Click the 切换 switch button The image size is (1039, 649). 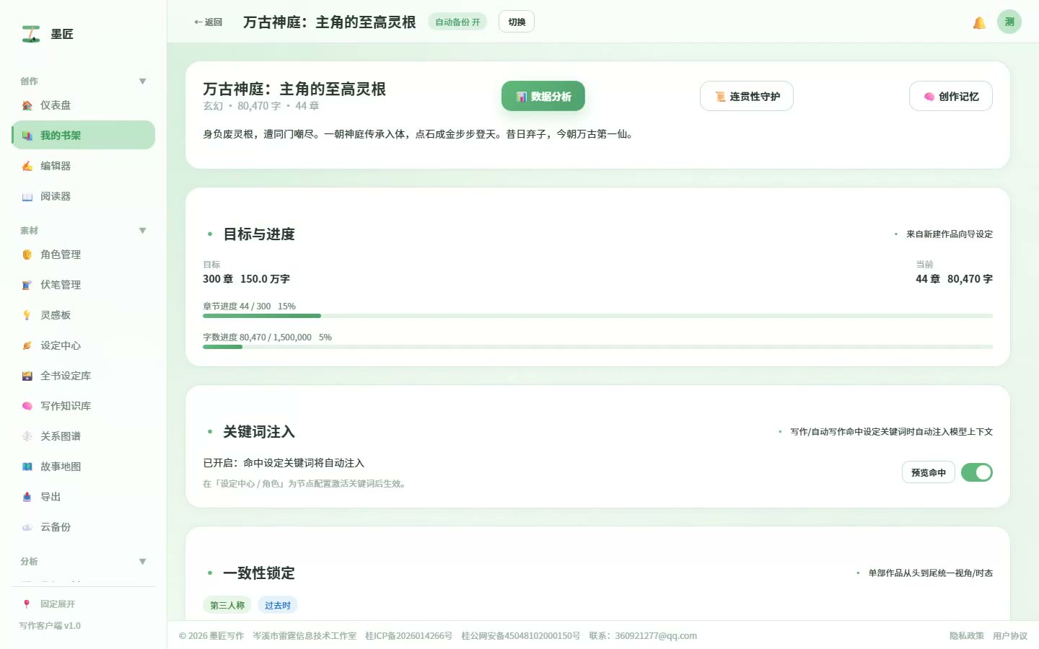click(517, 22)
